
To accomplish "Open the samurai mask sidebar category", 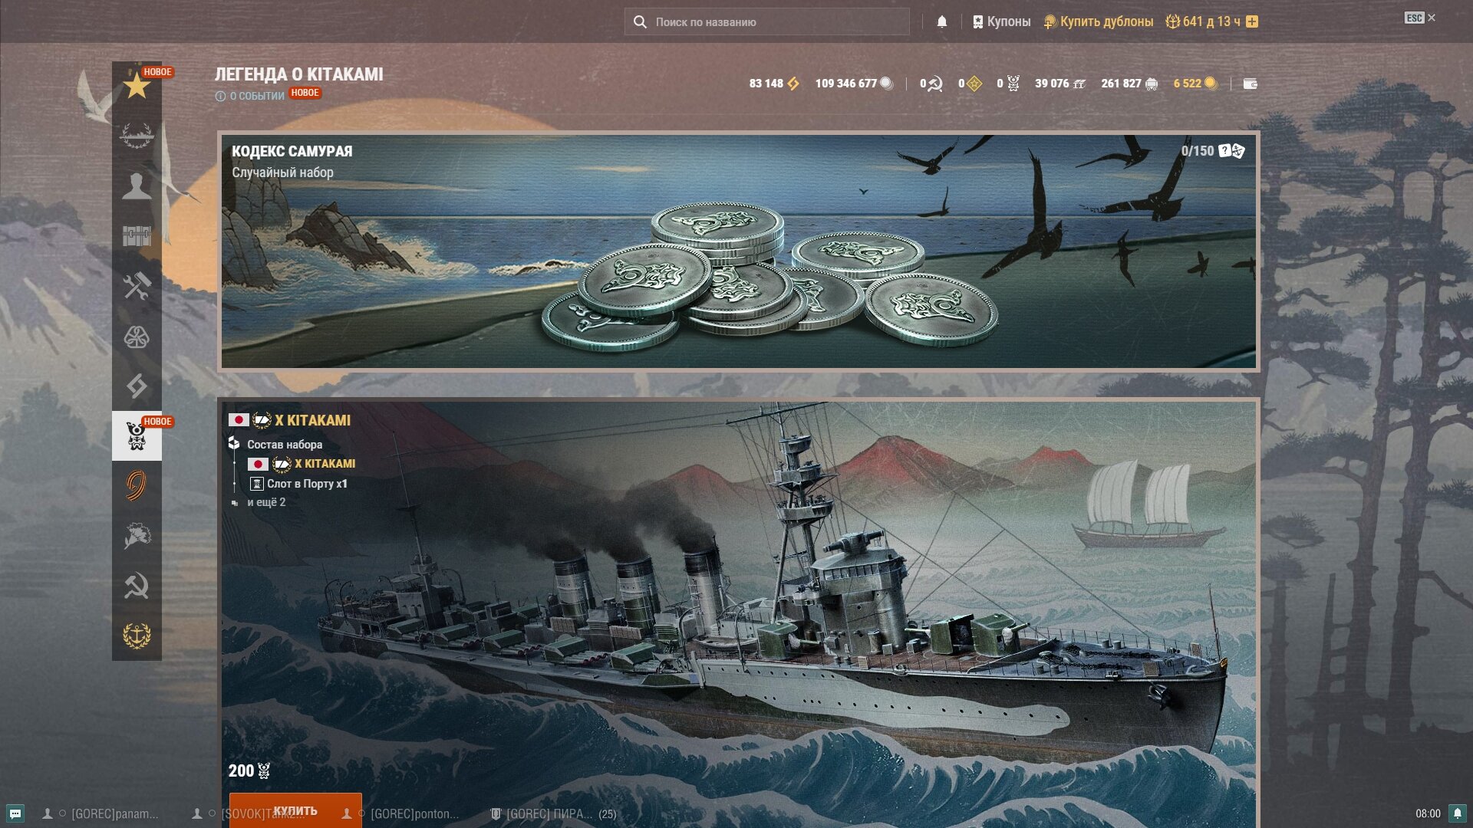I will pos(137,435).
